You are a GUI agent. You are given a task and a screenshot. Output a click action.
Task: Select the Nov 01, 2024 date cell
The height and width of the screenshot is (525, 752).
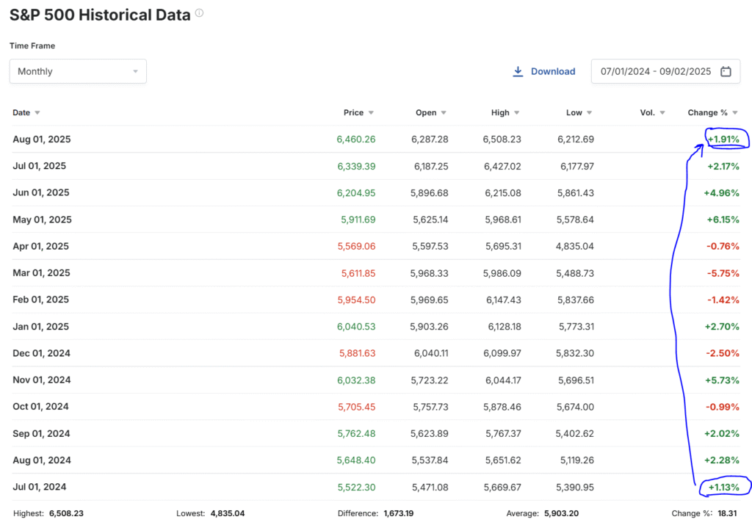click(42, 380)
